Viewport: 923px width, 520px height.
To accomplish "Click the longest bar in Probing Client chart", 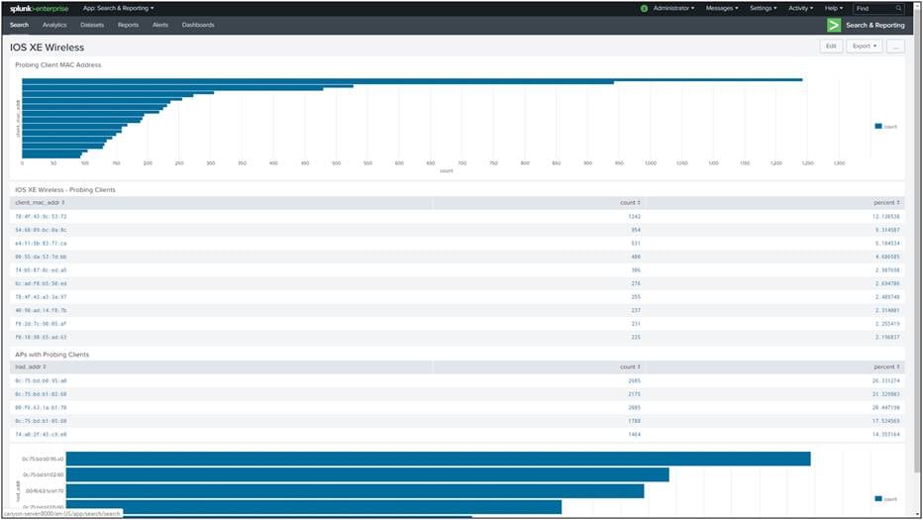I will pos(412,79).
